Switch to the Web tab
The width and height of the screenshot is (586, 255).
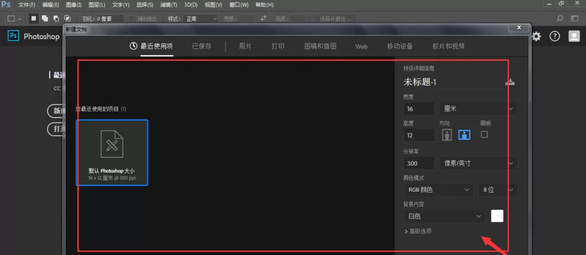(x=362, y=46)
